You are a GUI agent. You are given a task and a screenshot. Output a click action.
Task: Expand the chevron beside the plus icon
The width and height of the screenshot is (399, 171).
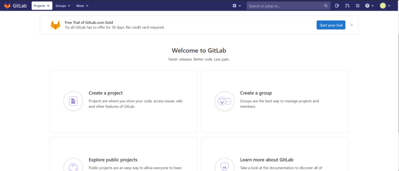point(240,5)
